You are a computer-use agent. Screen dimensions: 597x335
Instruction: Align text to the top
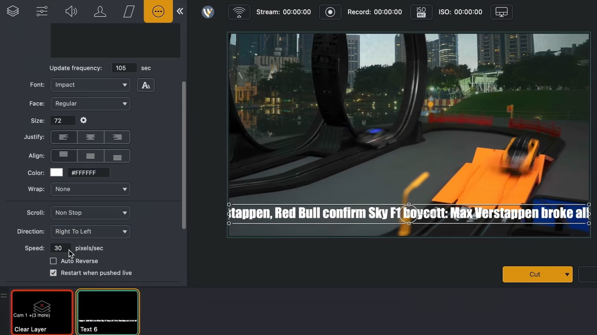64,156
